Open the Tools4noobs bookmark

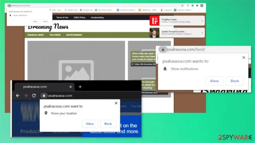tap(86, 10)
